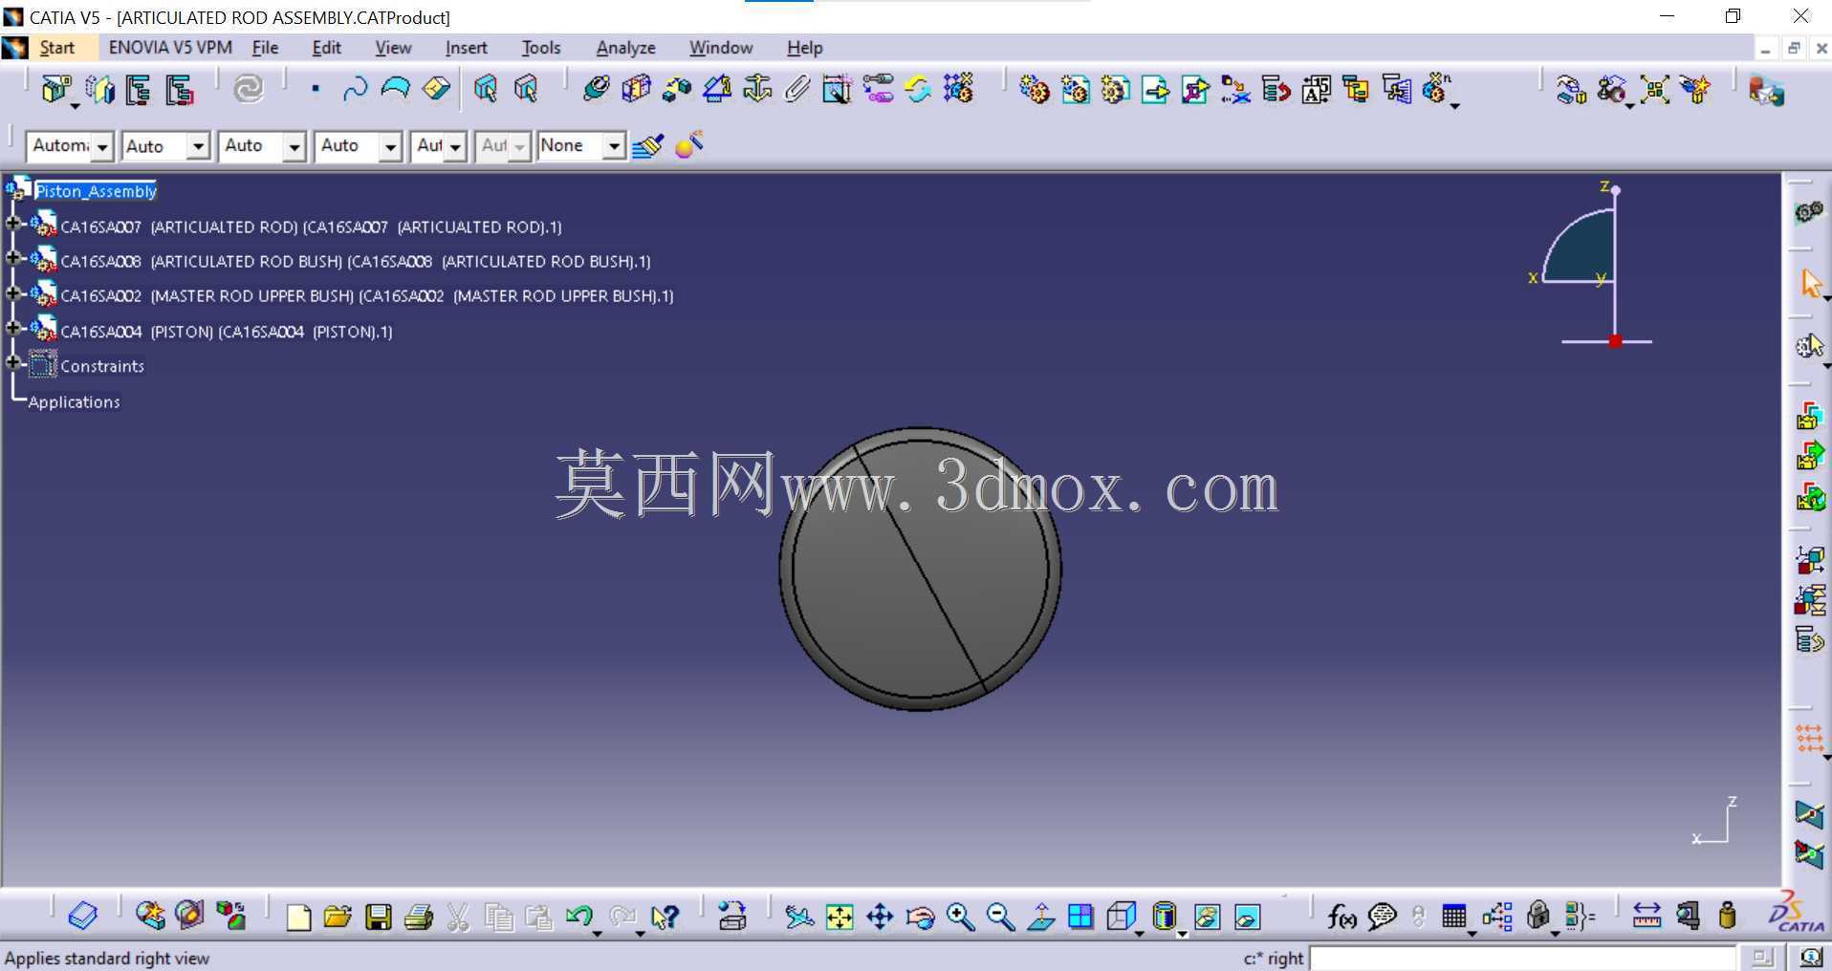
Task: Click the What's This help icon
Action: click(665, 917)
